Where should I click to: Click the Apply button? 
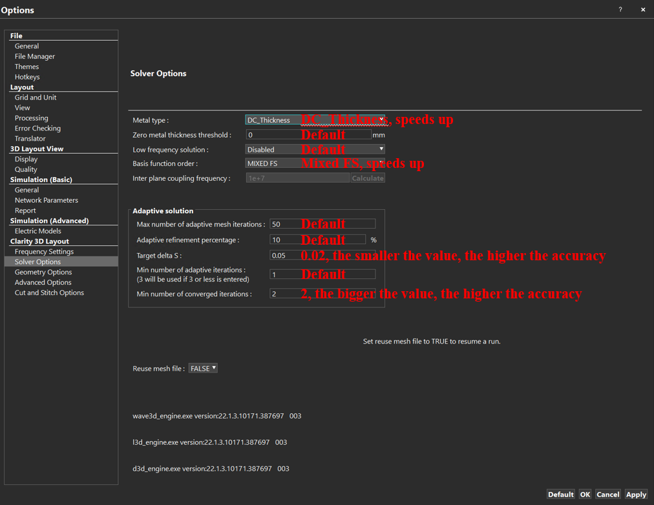(x=636, y=494)
